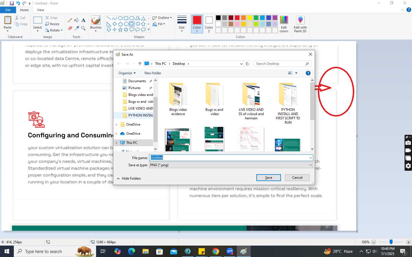Screen dimensions: 412x257
Task: Select the Eraser tool
Action: coord(70,28)
